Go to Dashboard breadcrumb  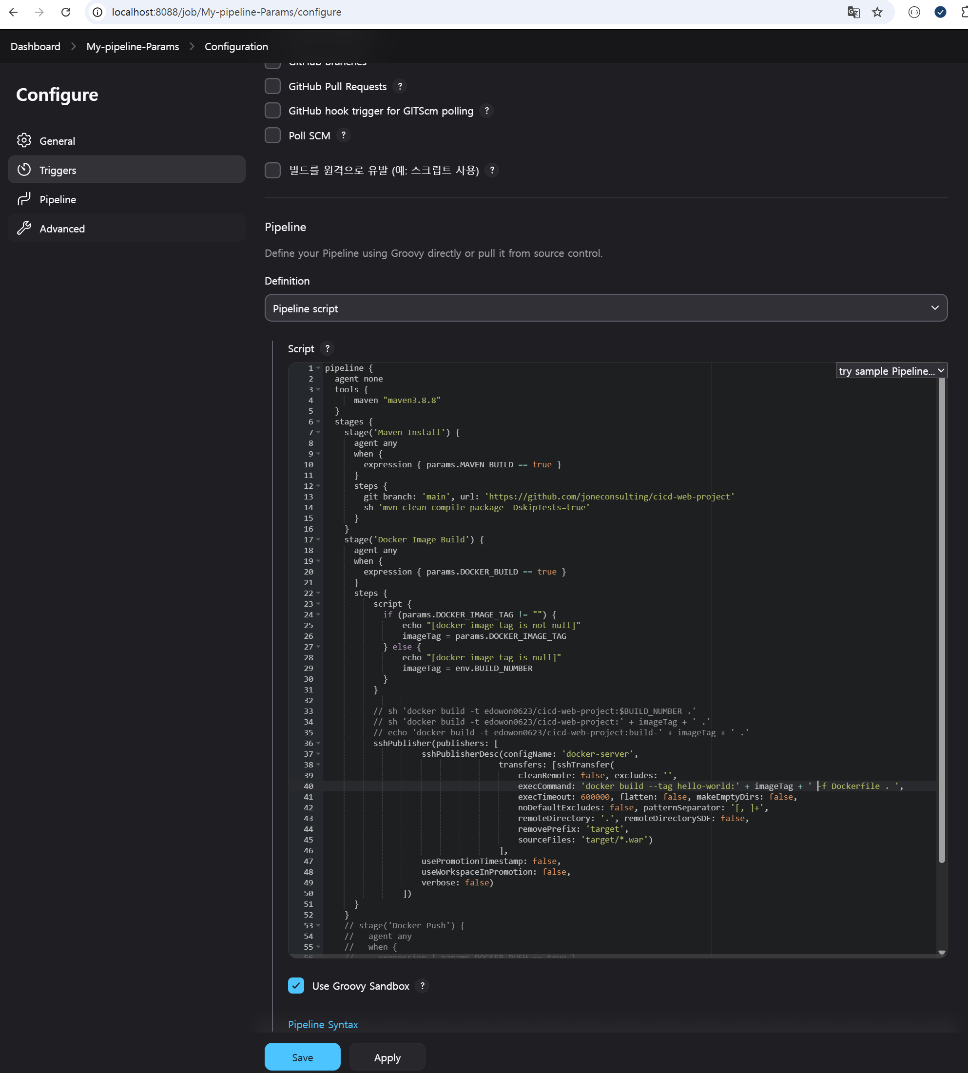point(35,46)
